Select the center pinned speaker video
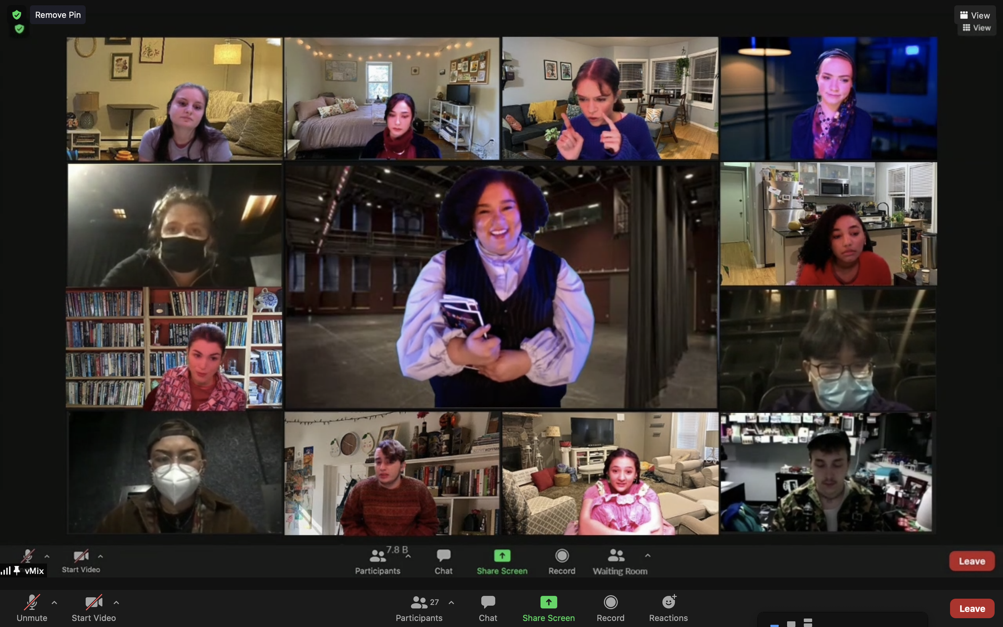Viewport: 1003px width, 627px height. coord(501,286)
